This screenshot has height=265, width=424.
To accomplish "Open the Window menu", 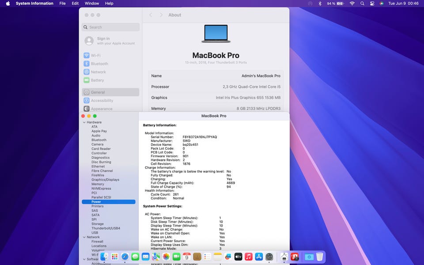I will (92, 4).
